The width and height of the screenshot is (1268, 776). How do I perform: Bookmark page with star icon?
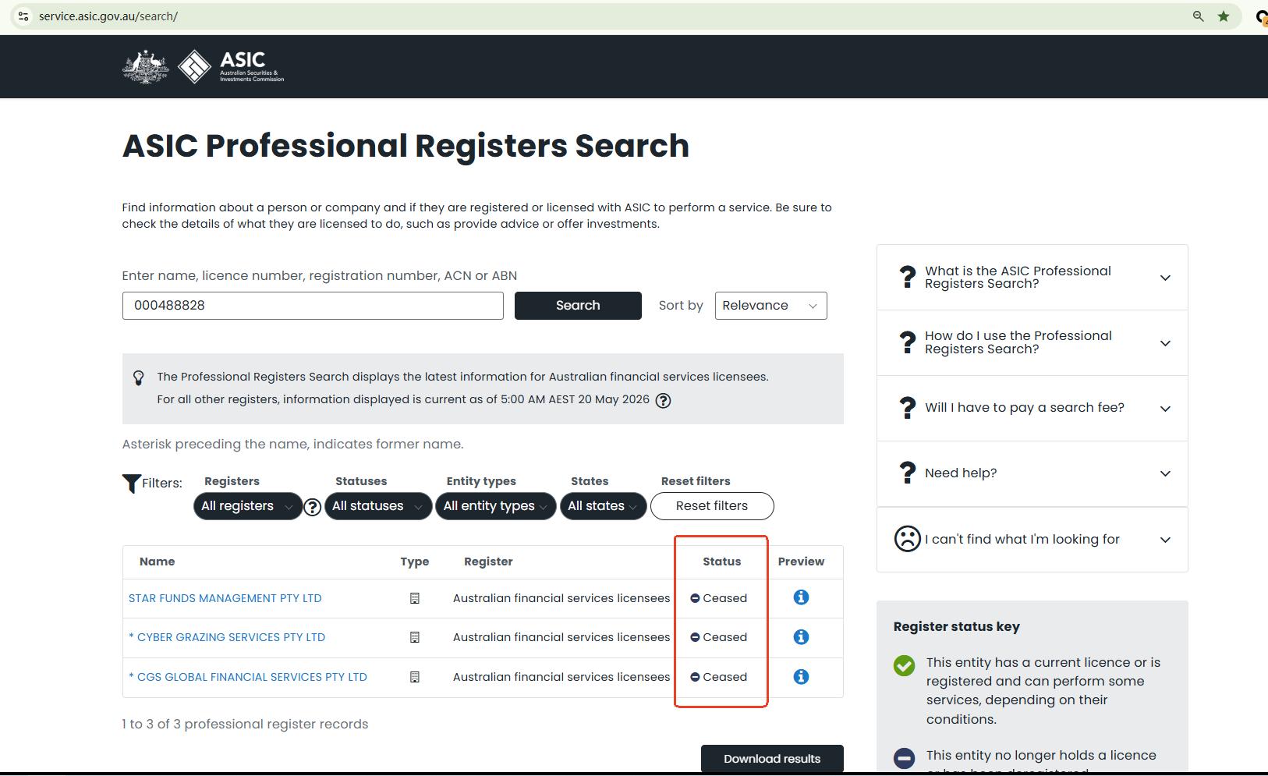(x=1224, y=16)
